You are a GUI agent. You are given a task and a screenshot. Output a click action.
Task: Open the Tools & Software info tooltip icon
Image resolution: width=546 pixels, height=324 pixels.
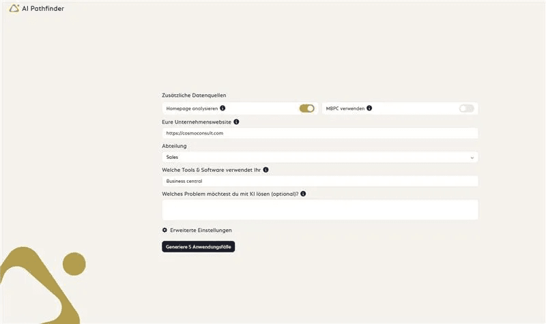click(265, 170)
